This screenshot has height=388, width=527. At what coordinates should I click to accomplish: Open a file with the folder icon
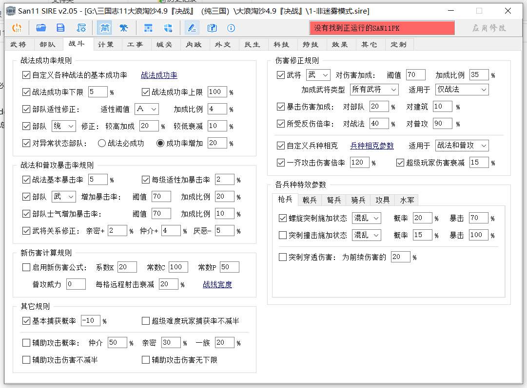(41, 28)
